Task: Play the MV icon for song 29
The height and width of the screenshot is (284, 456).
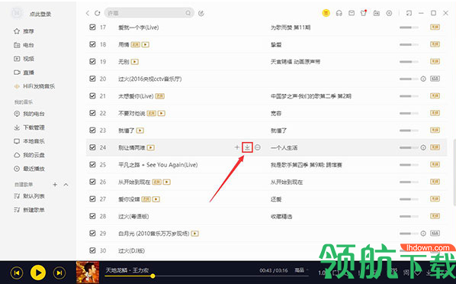Action: 195,234
